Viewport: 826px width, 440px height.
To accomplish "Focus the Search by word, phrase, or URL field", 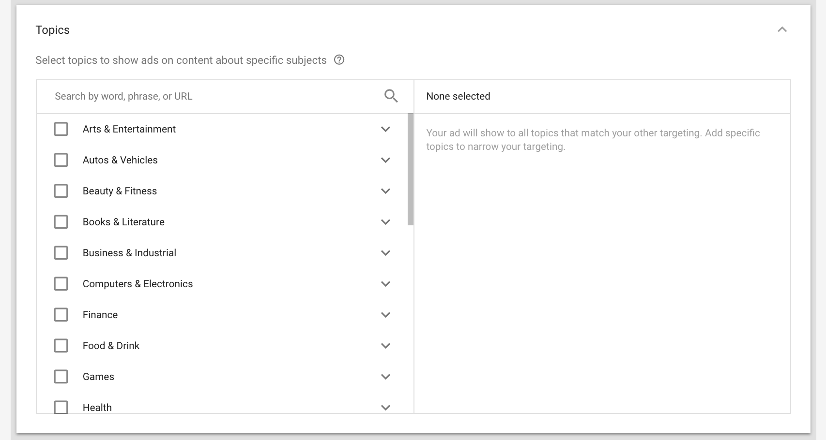I will point(213,96).
